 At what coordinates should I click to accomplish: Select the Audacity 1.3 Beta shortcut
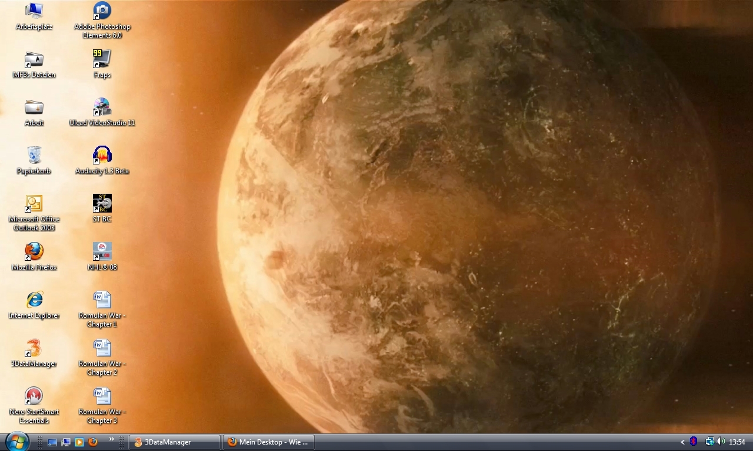[102, 156]
